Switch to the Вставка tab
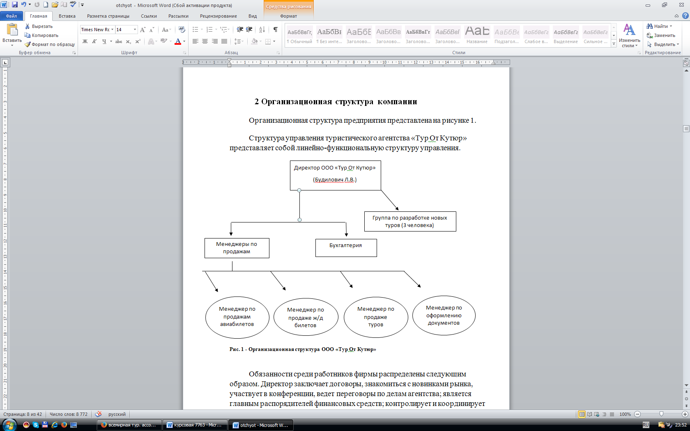The width and height of the screenshot is (690, 431). coord(67,16)
